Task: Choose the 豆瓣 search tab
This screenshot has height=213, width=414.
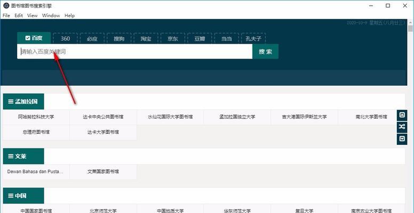Action: click(200, 38)
